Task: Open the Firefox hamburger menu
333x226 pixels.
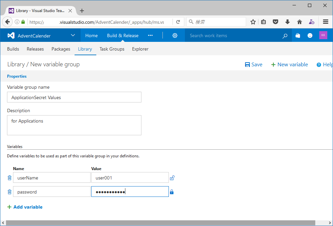Action: (326, 22)
